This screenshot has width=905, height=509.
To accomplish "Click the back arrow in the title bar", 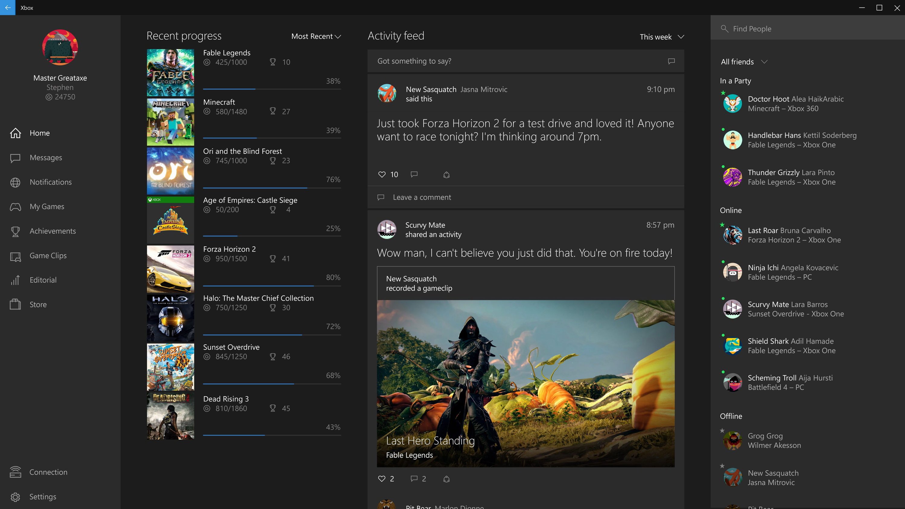I will point(7,7).
